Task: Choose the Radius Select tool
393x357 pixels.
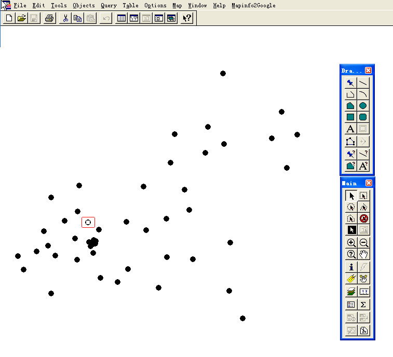Action: (x=351, y=207)
